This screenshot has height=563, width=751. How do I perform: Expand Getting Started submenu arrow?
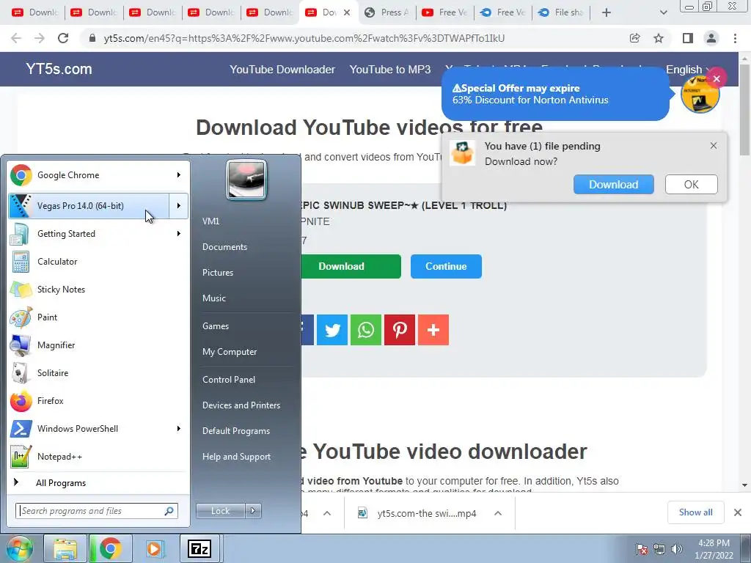click(x=179, y=234)
